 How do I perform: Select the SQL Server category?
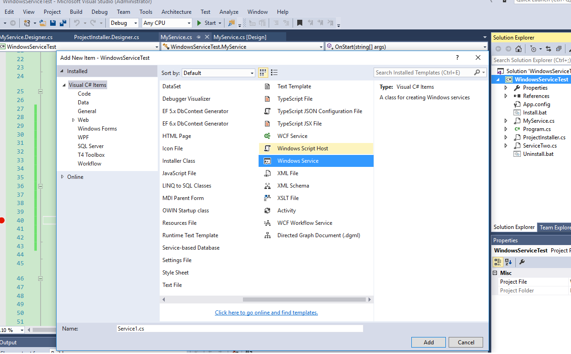pyautogui.click(x=91, y=146)
